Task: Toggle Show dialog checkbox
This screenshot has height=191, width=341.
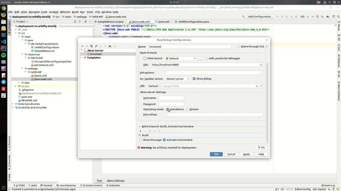Action: tap(194, 79)
